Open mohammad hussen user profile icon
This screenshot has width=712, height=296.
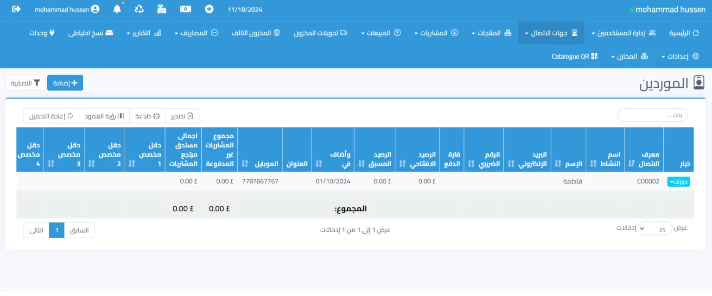[x=95, y=9]
